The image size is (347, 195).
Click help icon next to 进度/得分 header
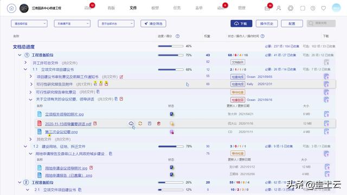coord(177,36)
